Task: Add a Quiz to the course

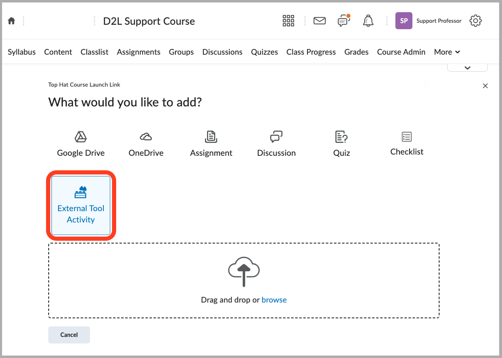Action: (x=341, y=143)
